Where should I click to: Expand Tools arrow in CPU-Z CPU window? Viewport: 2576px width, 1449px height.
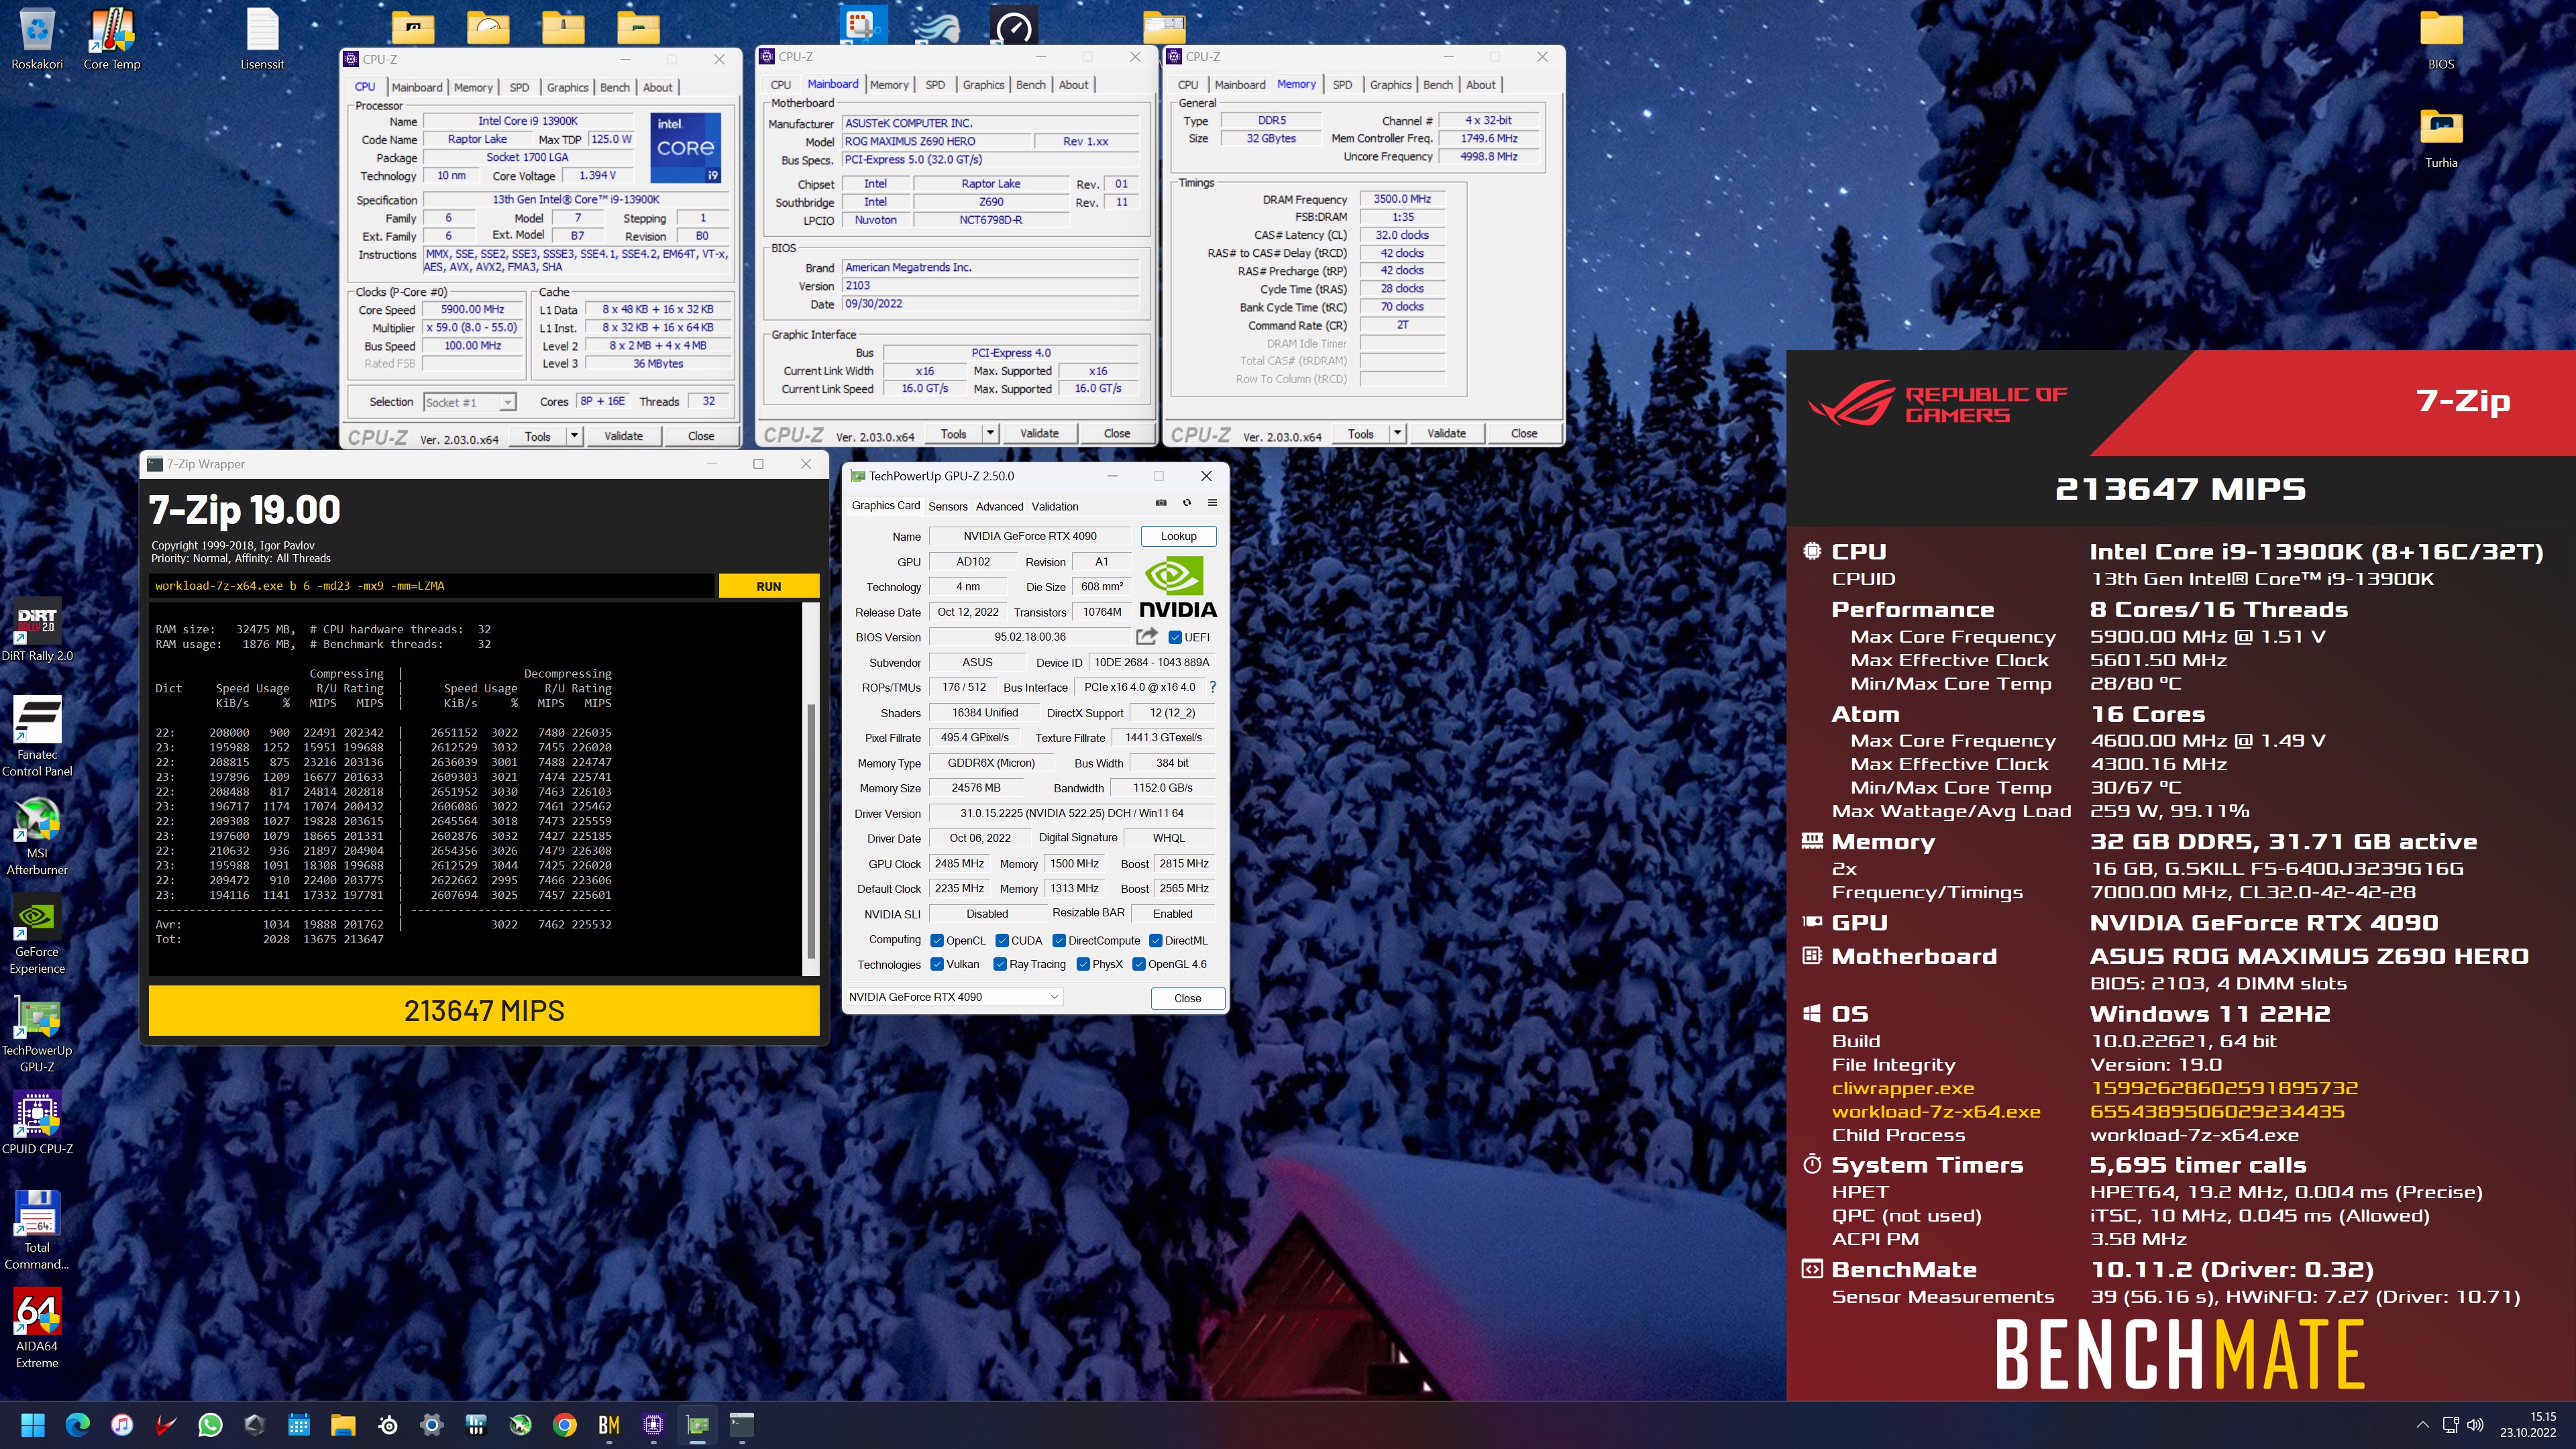point(574,435)
